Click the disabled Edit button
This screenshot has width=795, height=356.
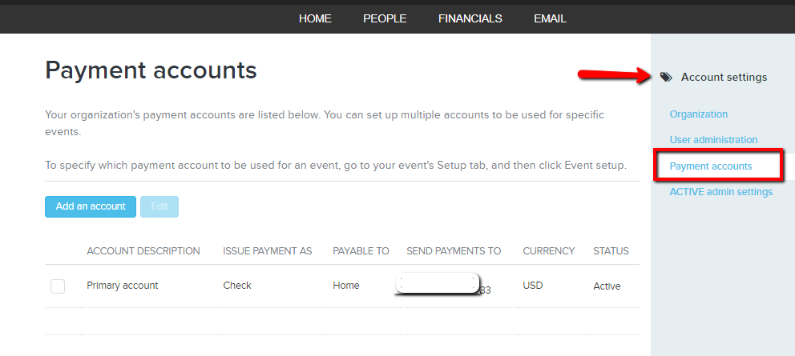click(x=159, y=206)
